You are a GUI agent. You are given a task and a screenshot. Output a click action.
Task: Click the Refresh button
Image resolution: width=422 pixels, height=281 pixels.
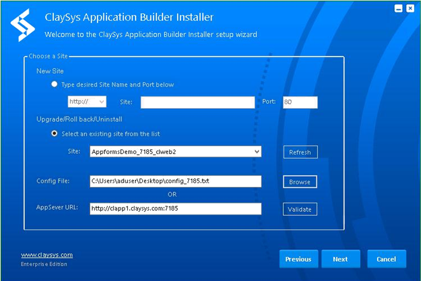301,152
